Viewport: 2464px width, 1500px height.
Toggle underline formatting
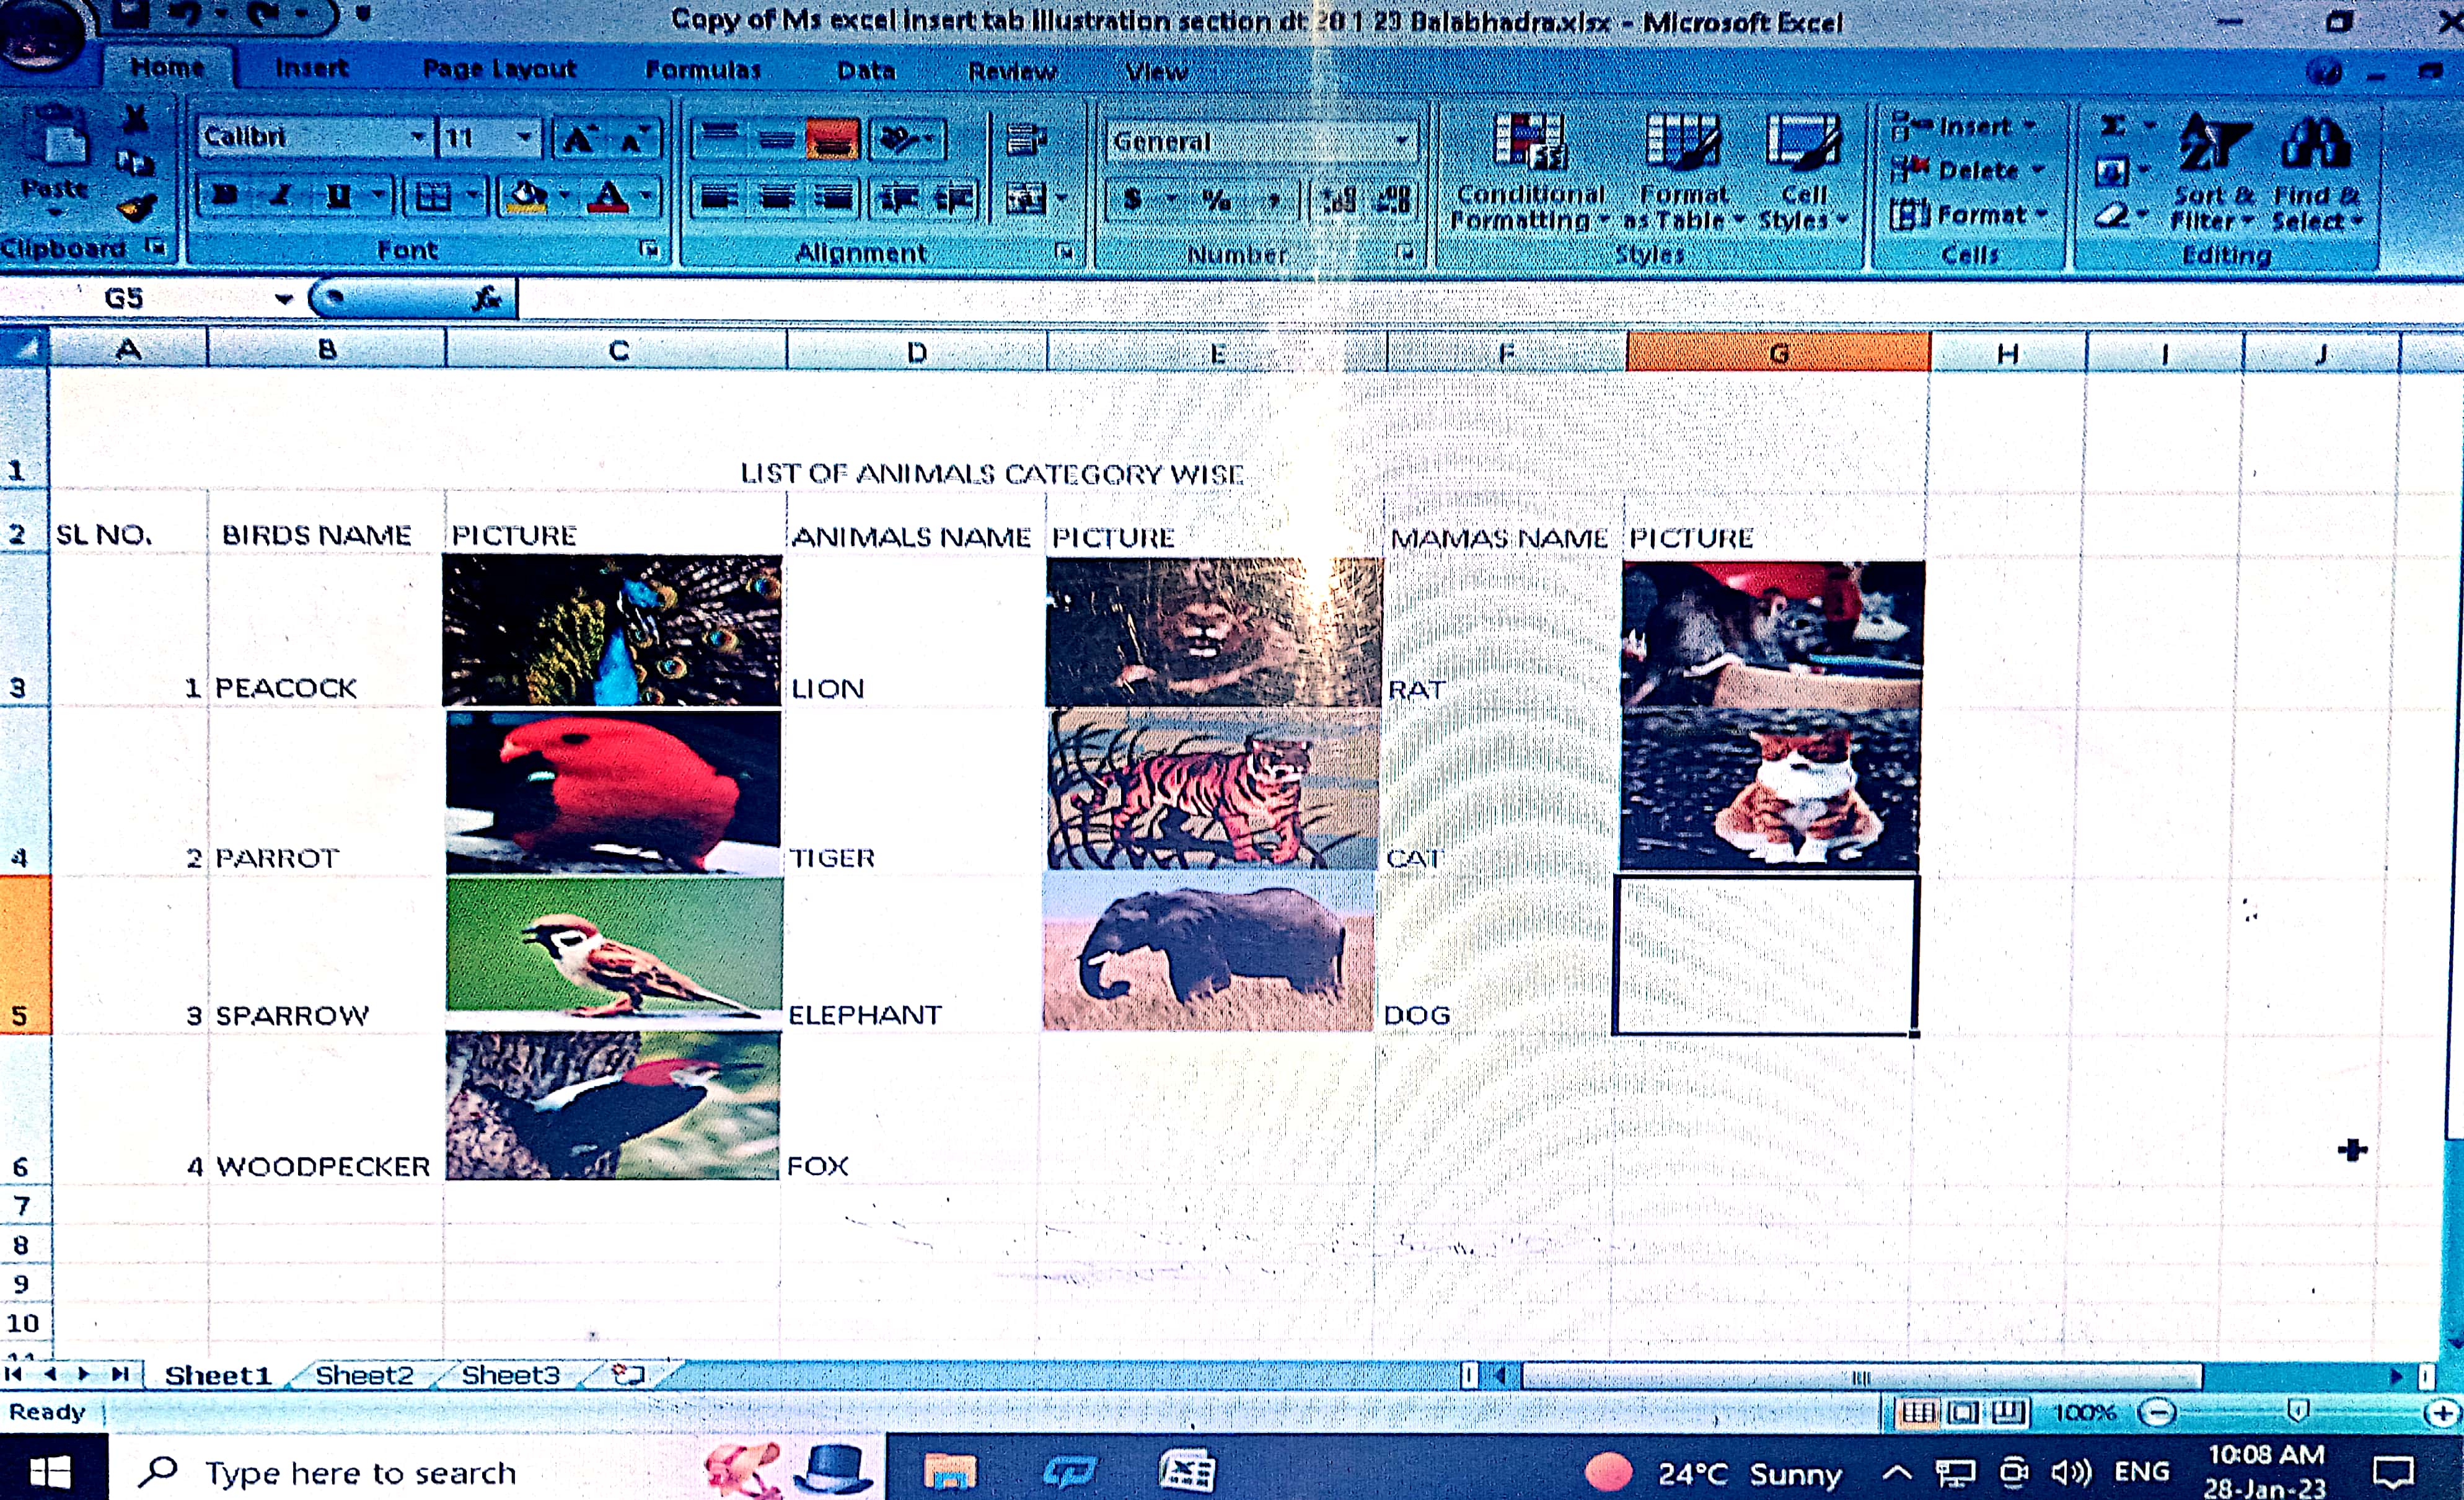[338, 196]
